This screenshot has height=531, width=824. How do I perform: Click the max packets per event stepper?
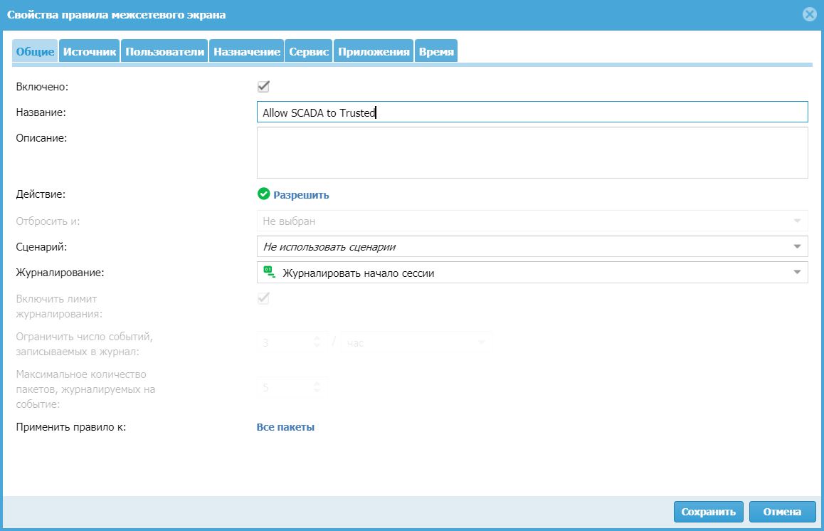(x=317, y=387)
